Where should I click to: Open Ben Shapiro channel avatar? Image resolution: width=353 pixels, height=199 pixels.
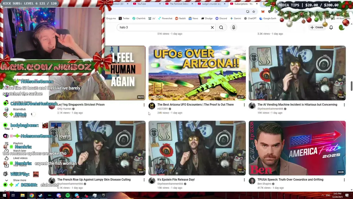tap(252, 181)
